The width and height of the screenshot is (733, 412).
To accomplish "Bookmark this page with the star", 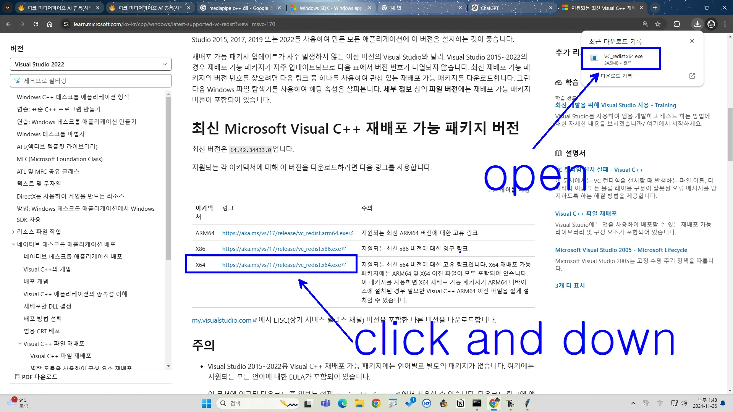I will 658,24.
